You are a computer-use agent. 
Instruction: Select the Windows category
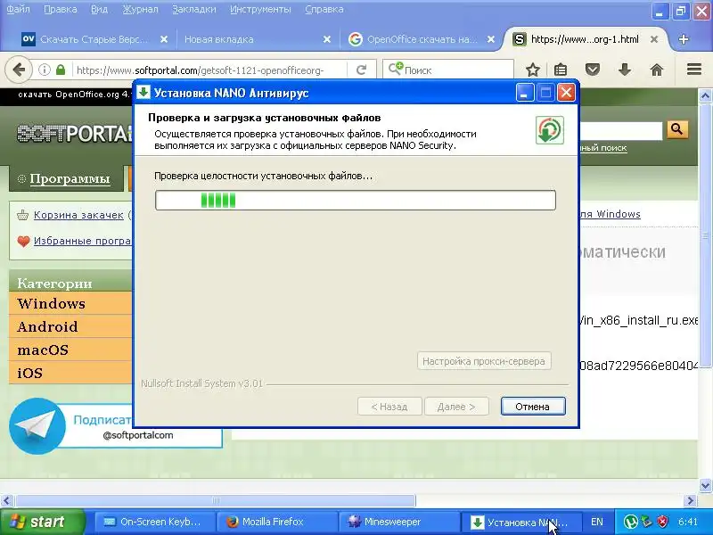pos(70,303)
